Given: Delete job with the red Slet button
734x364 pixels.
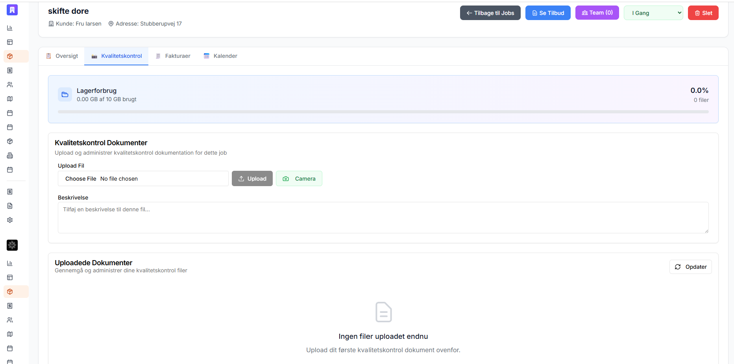Looking at the screenshot, I should [x=703, y=13].
